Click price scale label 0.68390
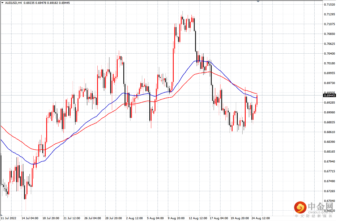Viewport: 337px width, 221px height. click(330, 142)
